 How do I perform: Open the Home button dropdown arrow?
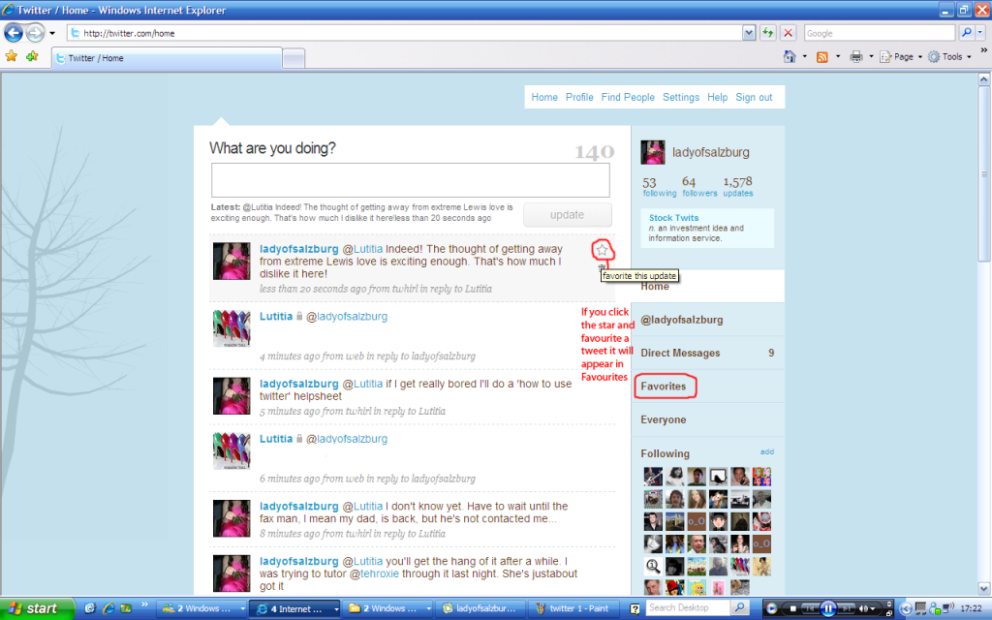(805, 56)
